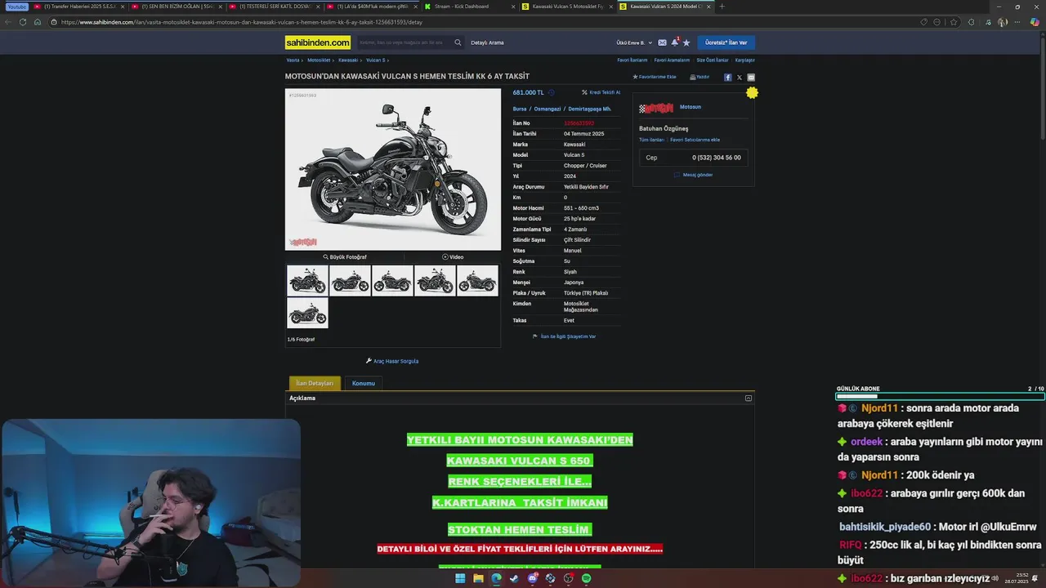Open Windows Start menu
1046x588 pixels.
pyautogui.click(x=460, y=578)
